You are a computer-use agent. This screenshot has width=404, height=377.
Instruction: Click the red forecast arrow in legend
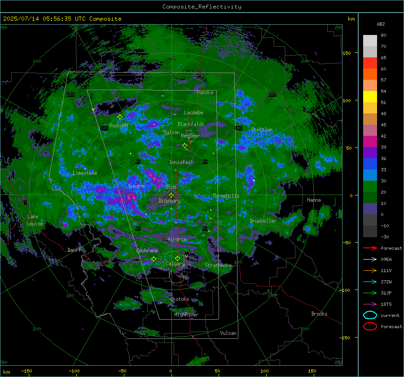[x=370, y=248]
